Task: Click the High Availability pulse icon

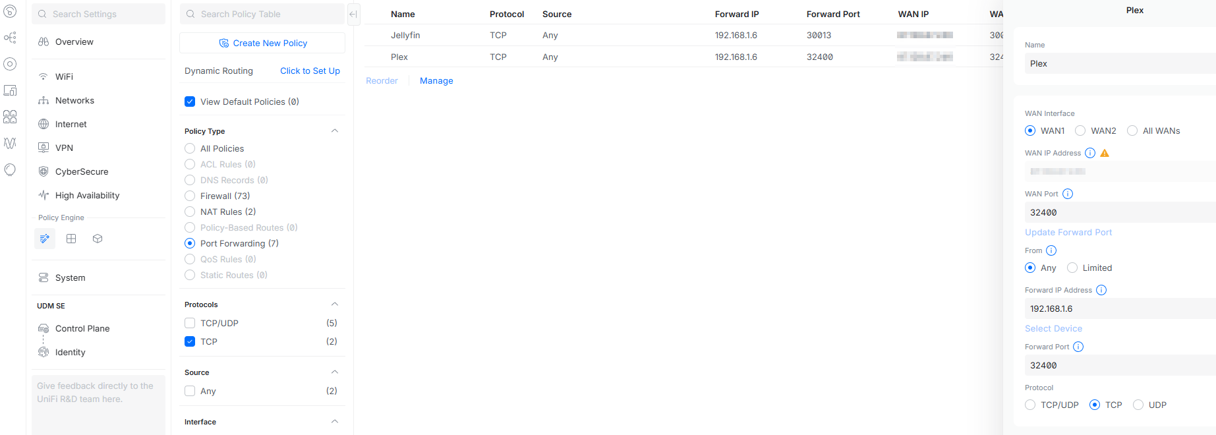Action: pyautogui.click(x=43, y=195)
